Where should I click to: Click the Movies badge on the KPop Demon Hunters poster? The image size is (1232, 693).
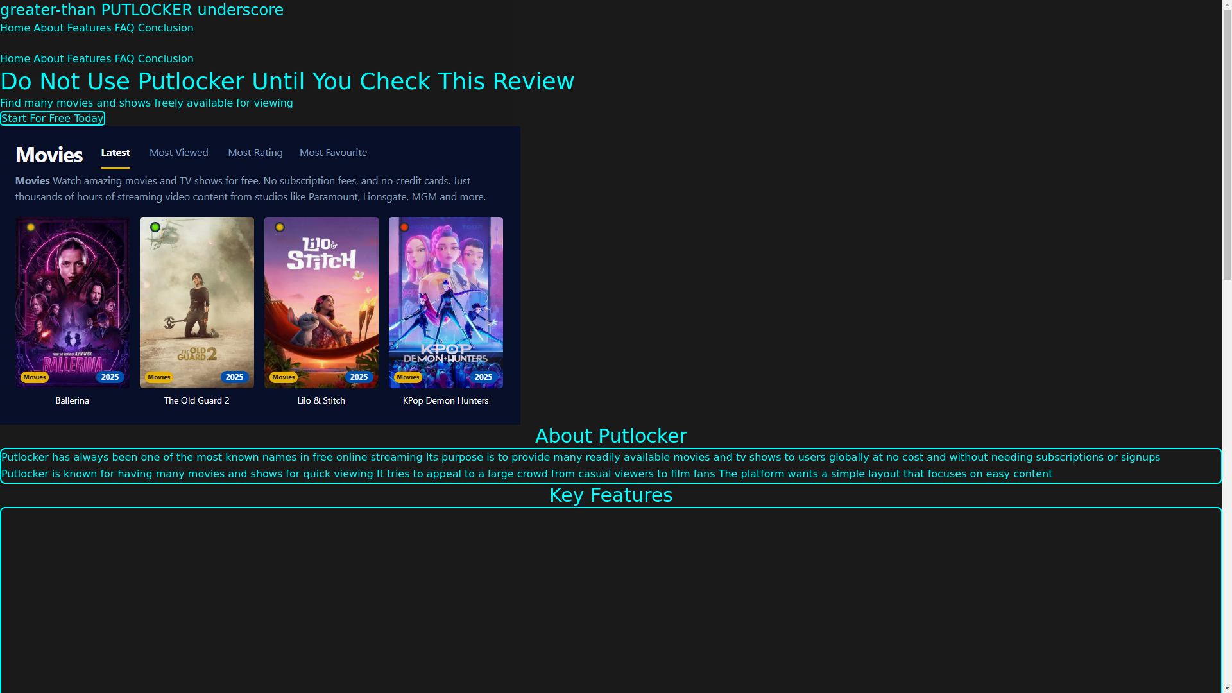point(408,377)
